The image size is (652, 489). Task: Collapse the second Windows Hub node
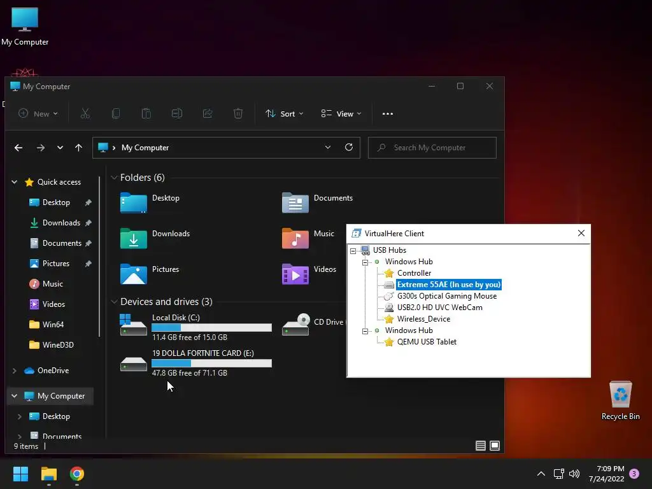point(365,331)
